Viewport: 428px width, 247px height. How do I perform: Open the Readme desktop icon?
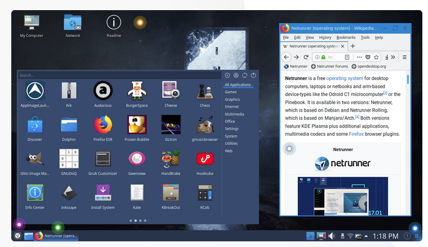point(114,27)
